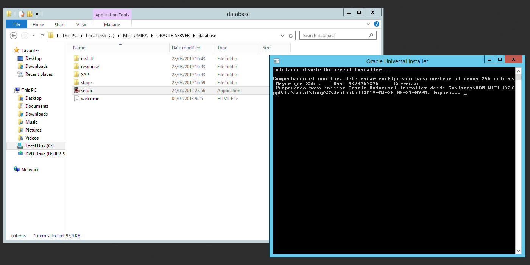Click setup date 24/05/2012 23:56
The height and width of the screenshot is (265, 530).
(189, 91)
